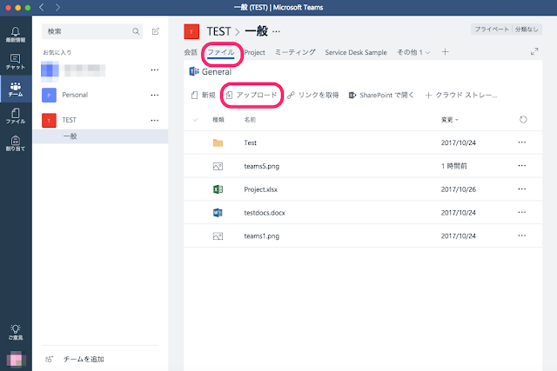Click the image icon for teams5.png
Image resolution: width=557 pixels, height=371 pixels.
(218, 166)
